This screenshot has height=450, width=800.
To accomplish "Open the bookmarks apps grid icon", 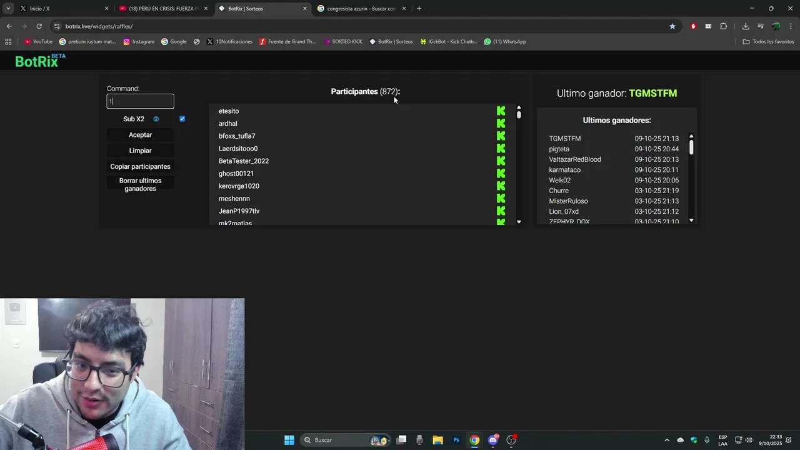I will pos(8,41).
